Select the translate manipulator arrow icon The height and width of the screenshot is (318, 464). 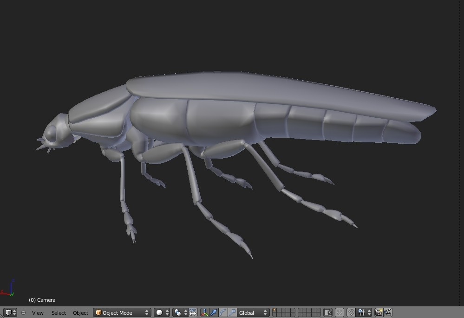pyautogui.click(x=214, y=312)
